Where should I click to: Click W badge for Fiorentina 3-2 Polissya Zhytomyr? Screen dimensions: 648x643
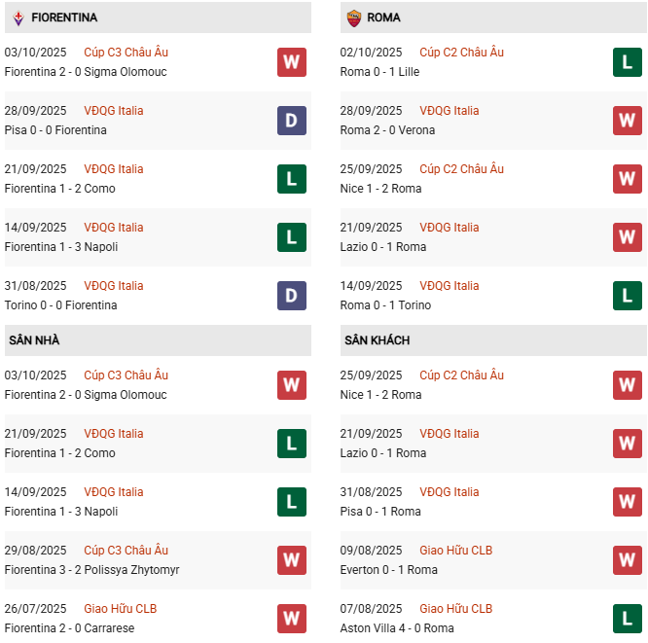click(291, 560)
